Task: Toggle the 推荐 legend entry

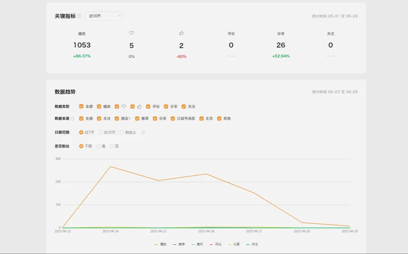Action: tap(179, 245)
